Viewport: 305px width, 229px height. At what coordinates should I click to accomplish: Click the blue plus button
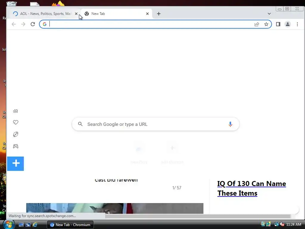click(15, 164)
